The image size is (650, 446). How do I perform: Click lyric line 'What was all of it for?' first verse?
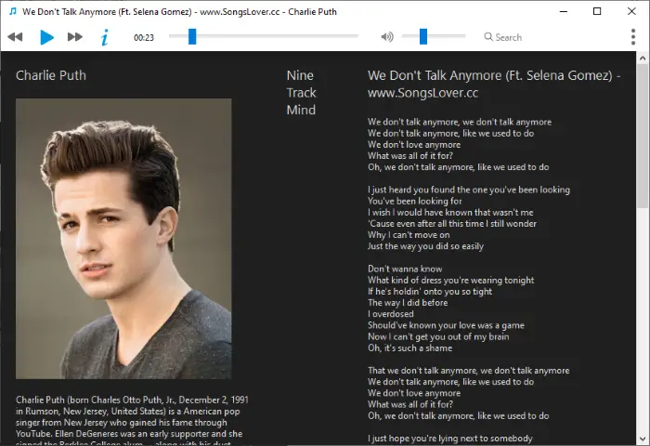[410, 156]
